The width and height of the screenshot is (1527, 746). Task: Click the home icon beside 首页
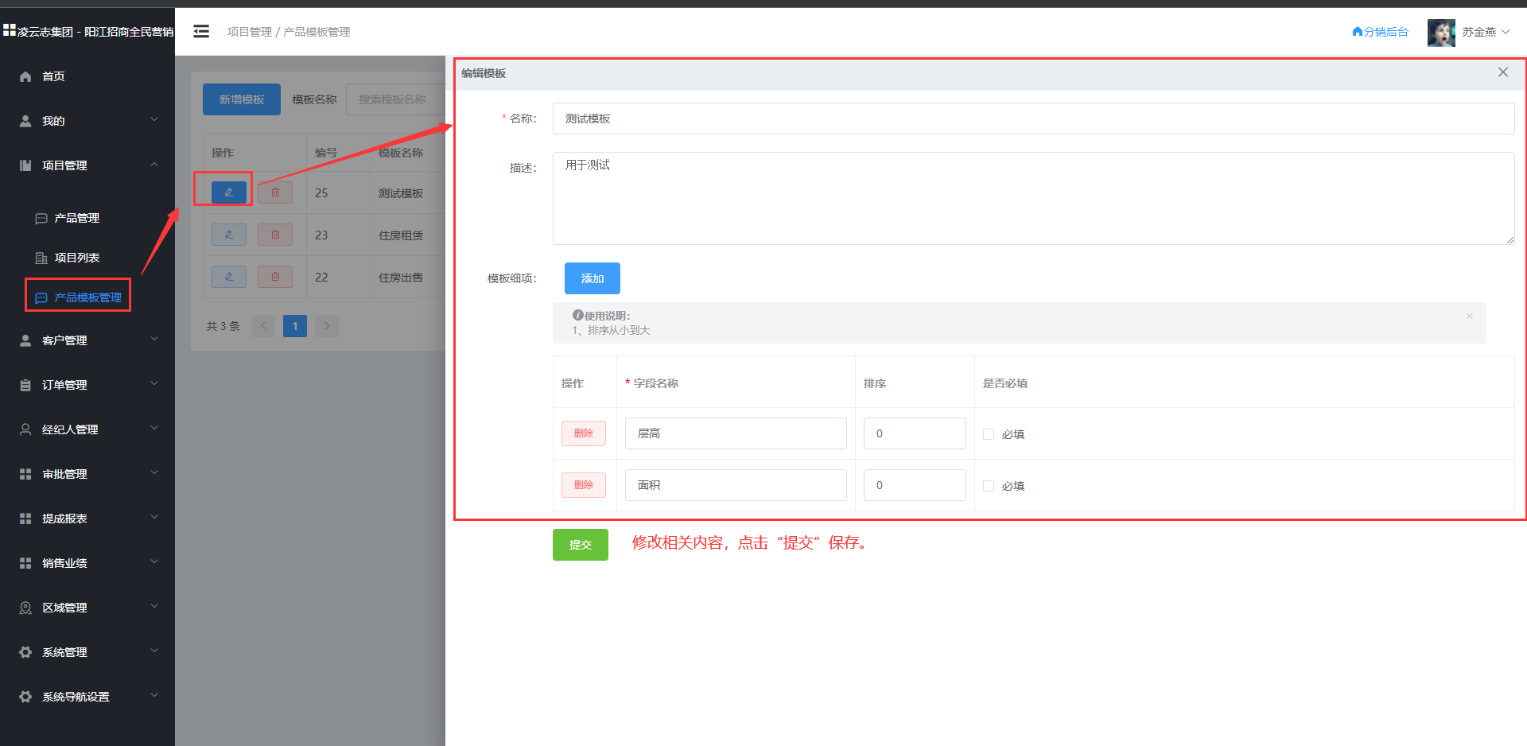click(x=25, y=76)
